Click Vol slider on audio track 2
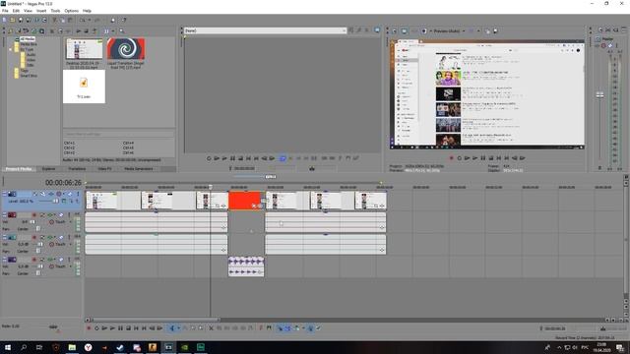This screenshot has width=630, height=354. point(32,221)
